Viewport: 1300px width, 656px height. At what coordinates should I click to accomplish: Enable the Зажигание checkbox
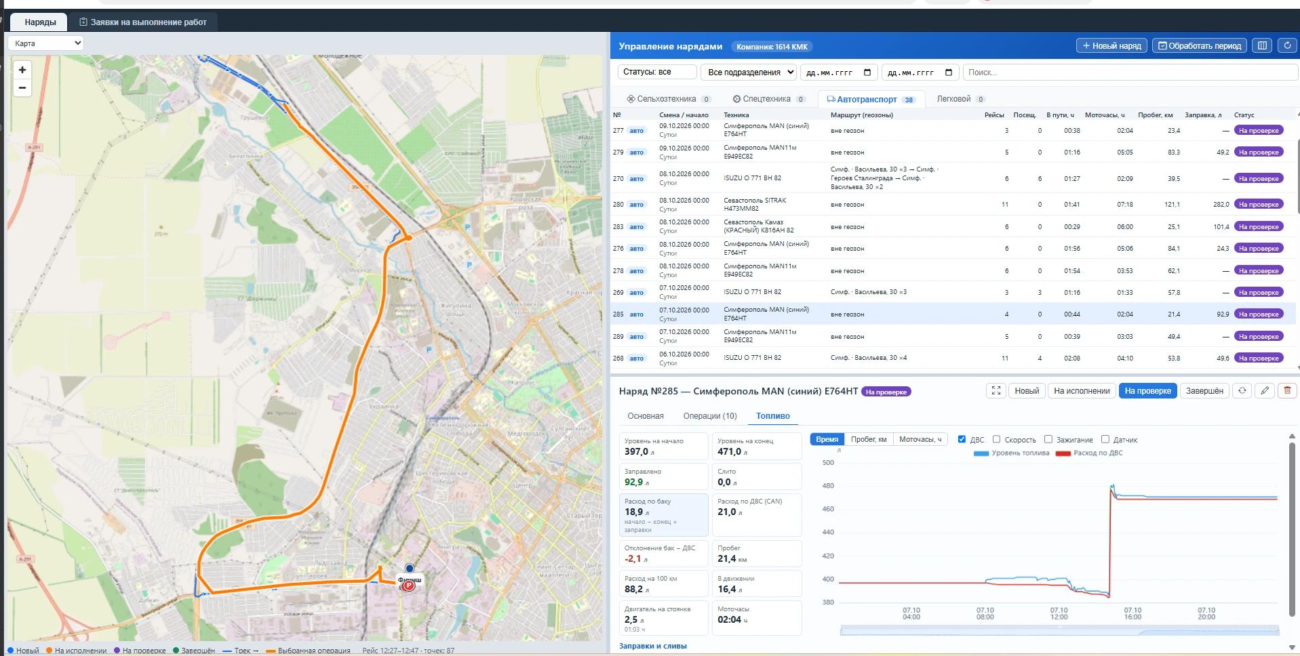(x=1048, y=439)
